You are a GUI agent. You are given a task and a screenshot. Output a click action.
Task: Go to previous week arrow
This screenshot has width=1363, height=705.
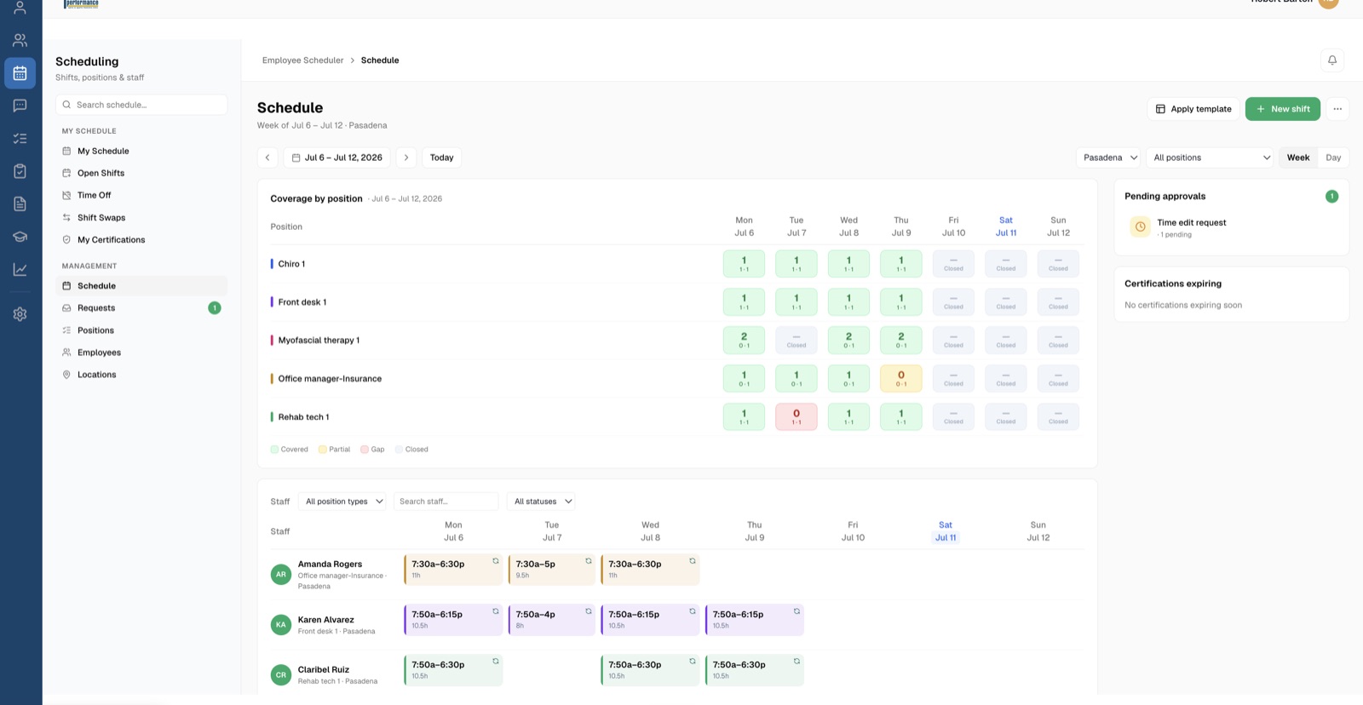[267, 158]
